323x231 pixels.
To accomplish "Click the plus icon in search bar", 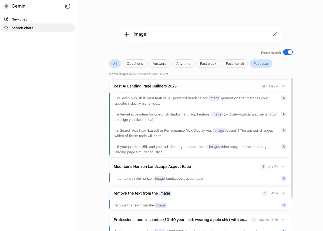I will pos(126,34).
